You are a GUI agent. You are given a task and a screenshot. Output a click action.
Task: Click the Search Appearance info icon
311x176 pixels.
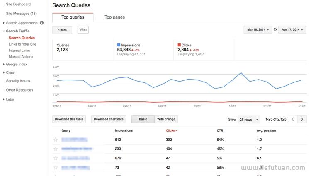point(41,23)
